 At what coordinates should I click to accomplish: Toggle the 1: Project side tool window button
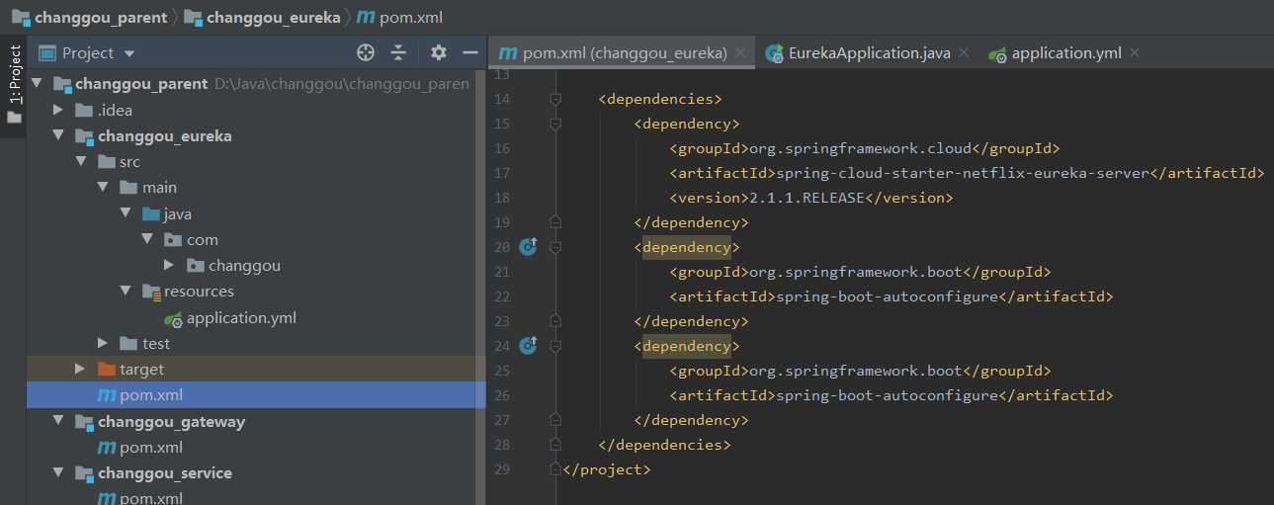click(14, 75)
